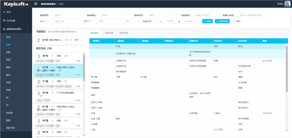292x138 pixels.
Task: Click the 清空 clear button
Action: click(x=237, y=21)
